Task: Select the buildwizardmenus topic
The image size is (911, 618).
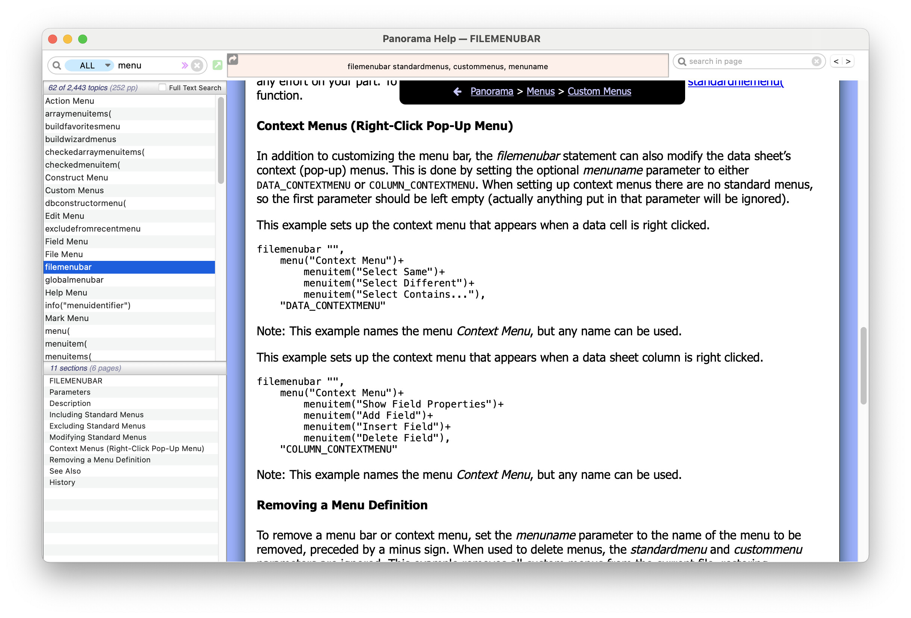Action: click(x=129, y=139)
